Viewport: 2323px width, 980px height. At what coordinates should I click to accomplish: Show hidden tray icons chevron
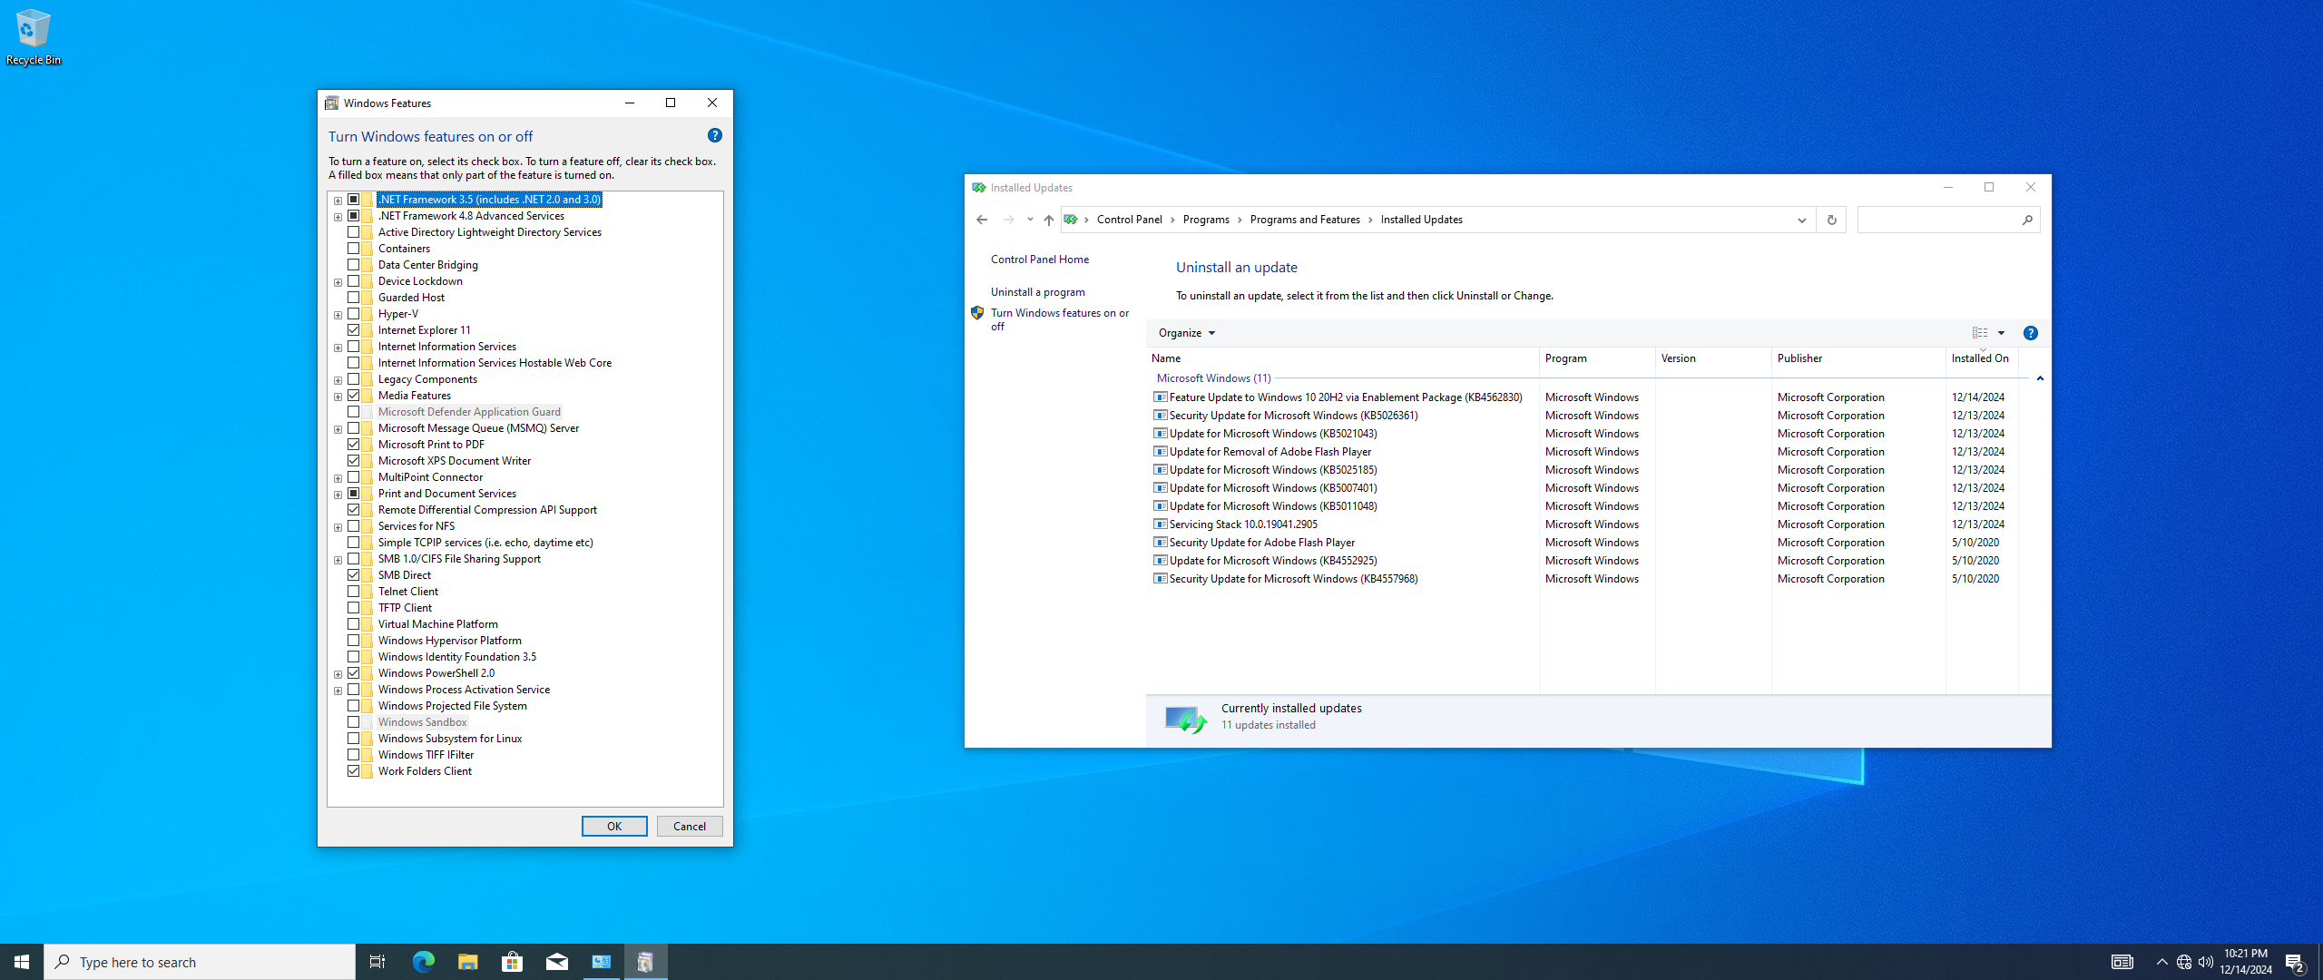pos(2161,962)
